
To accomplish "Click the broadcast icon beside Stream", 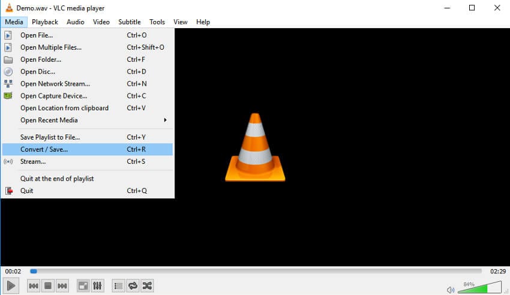I will [8, 161].
